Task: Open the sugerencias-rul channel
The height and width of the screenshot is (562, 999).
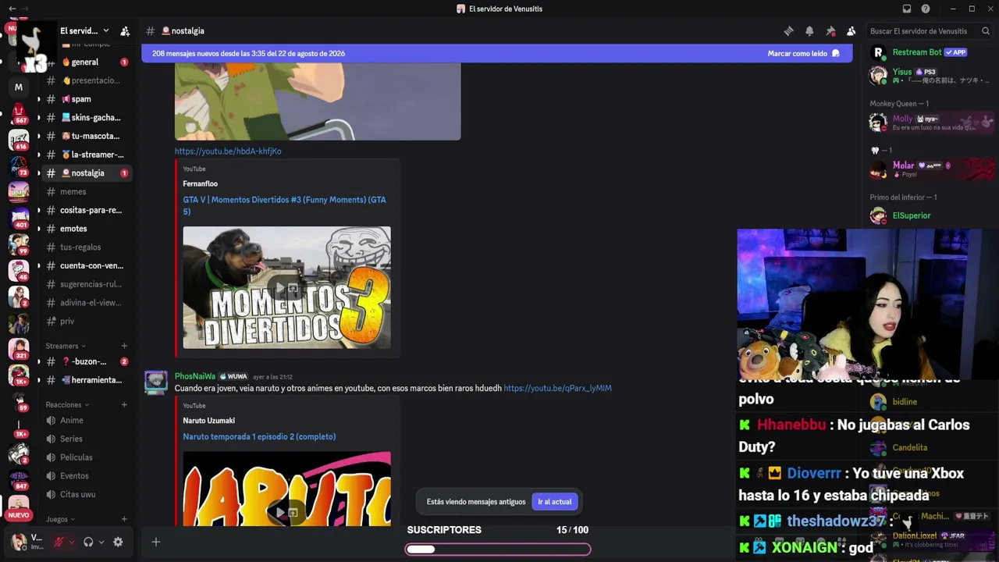Action: 87,284
